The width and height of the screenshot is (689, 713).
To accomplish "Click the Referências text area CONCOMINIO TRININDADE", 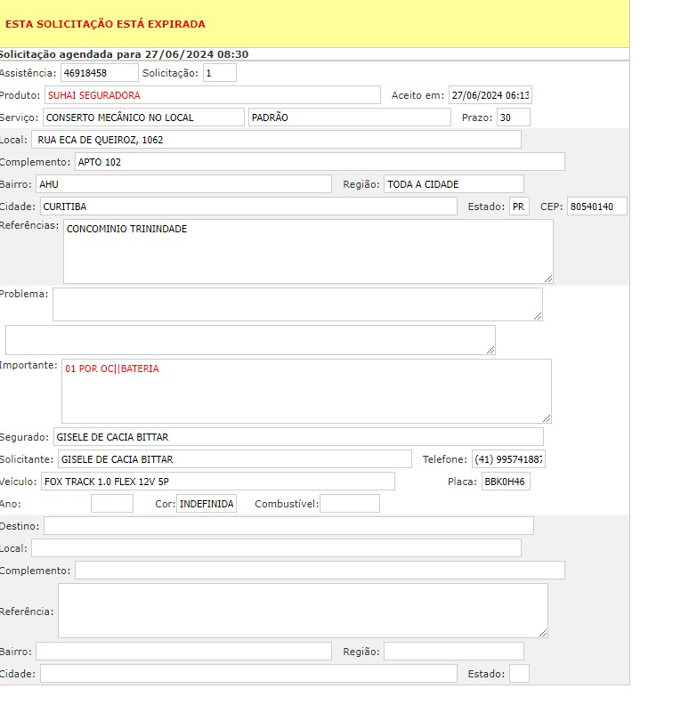I will pyautogui.click(x=308, y=251).
